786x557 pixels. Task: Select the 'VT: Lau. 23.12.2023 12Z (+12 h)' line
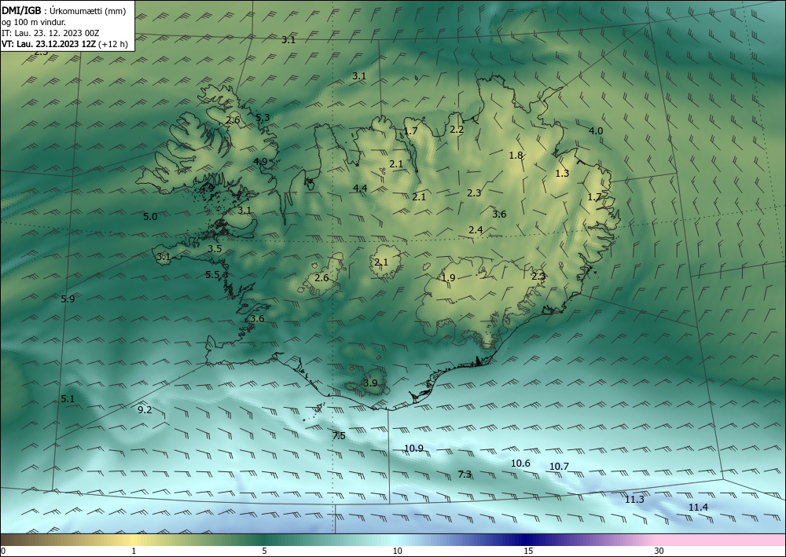64,44
